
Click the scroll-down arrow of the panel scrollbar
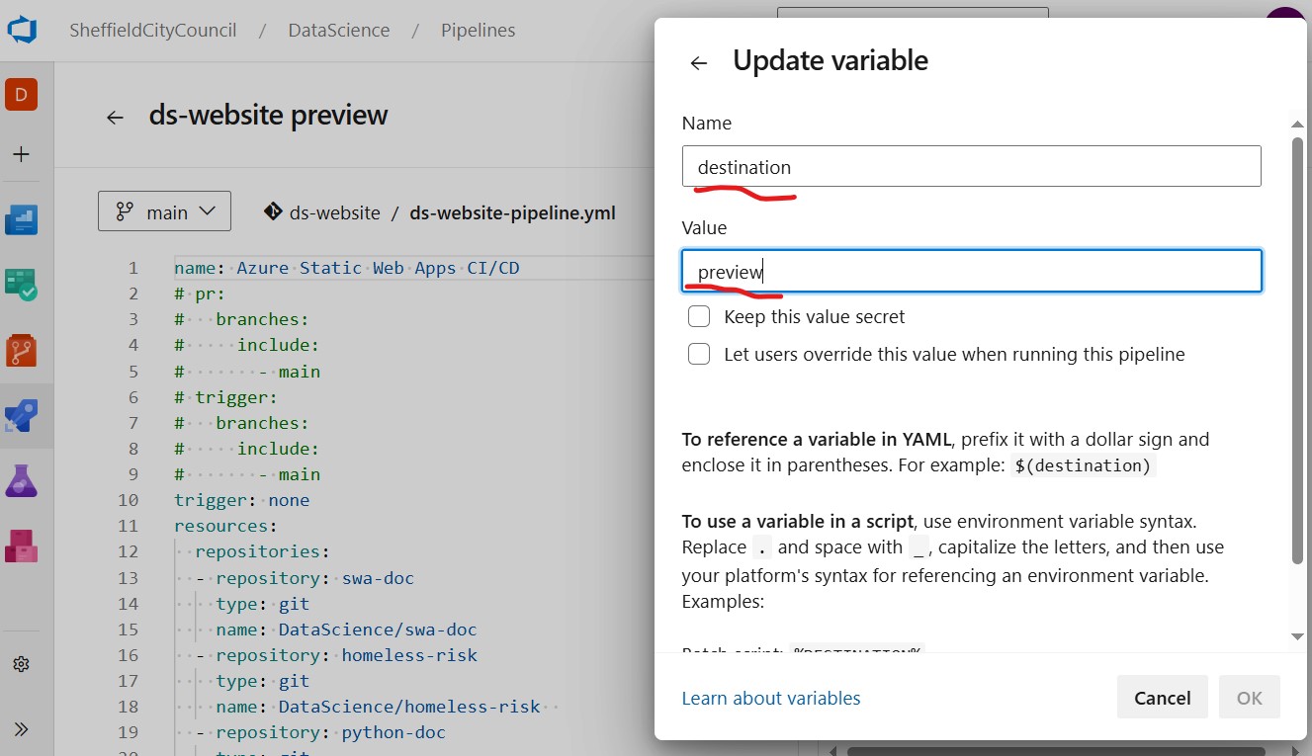pos(1298,637)
